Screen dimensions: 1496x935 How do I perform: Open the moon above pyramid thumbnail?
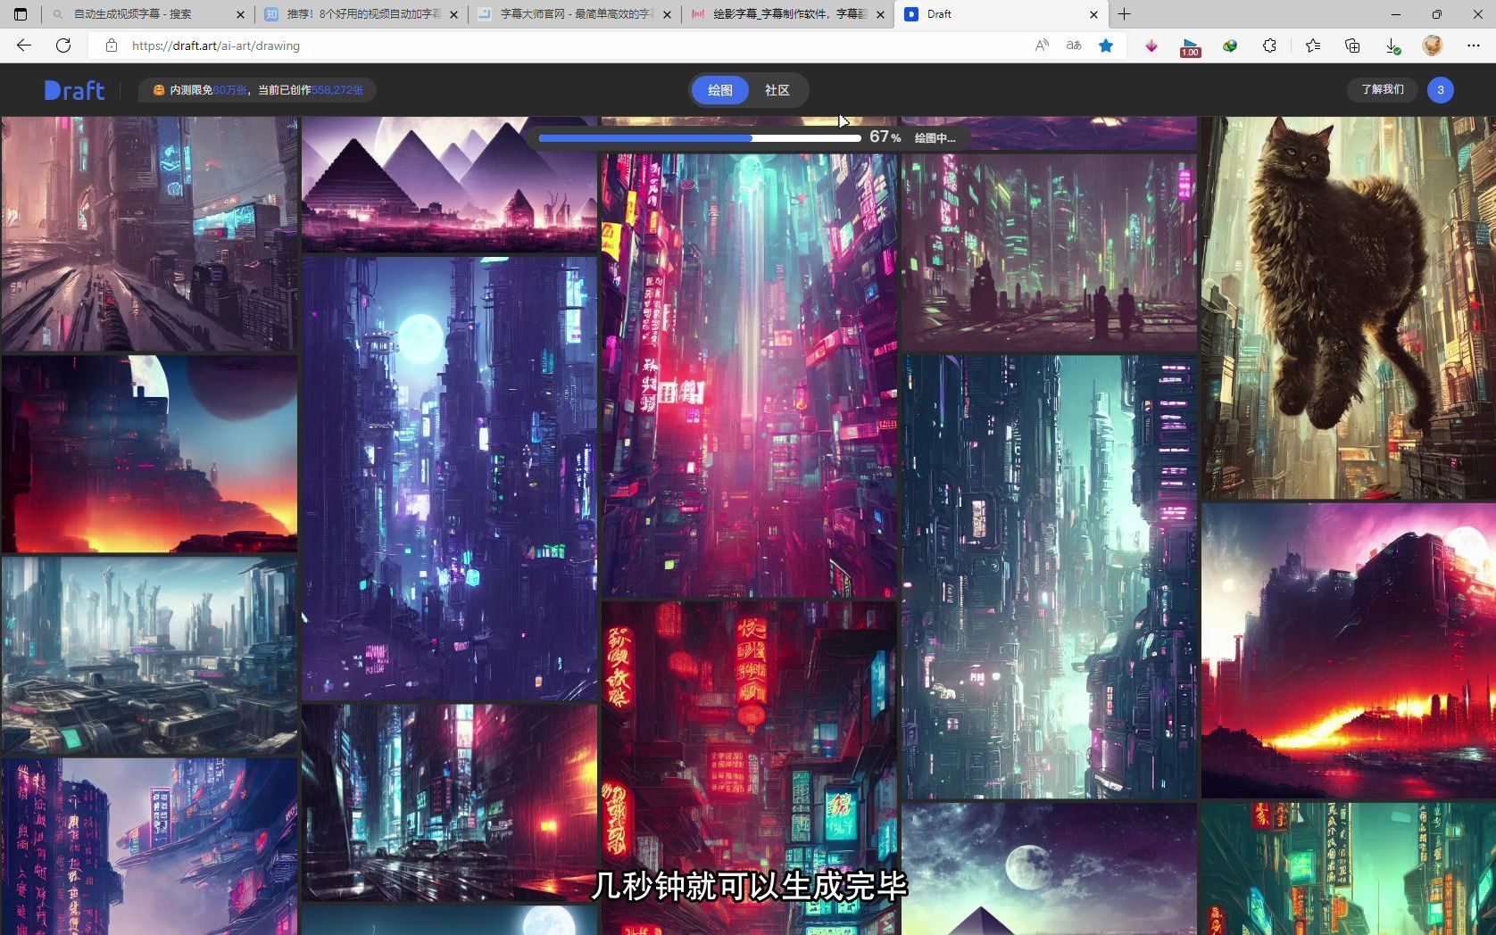(x=1049, y=869)
